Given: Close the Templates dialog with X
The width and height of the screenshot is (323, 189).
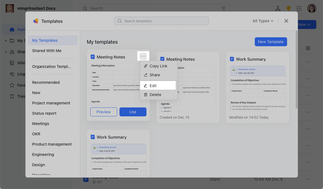Looking at the screenshot, I should point(286,21).
